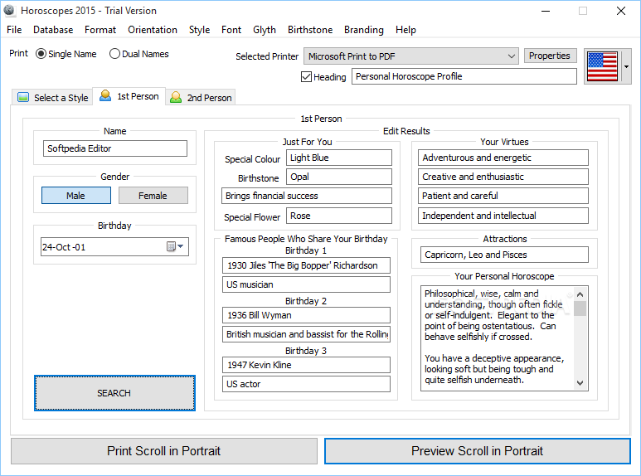Open the File menu
The height and width of the screenshot is (476, 641).
pos(14,30)
